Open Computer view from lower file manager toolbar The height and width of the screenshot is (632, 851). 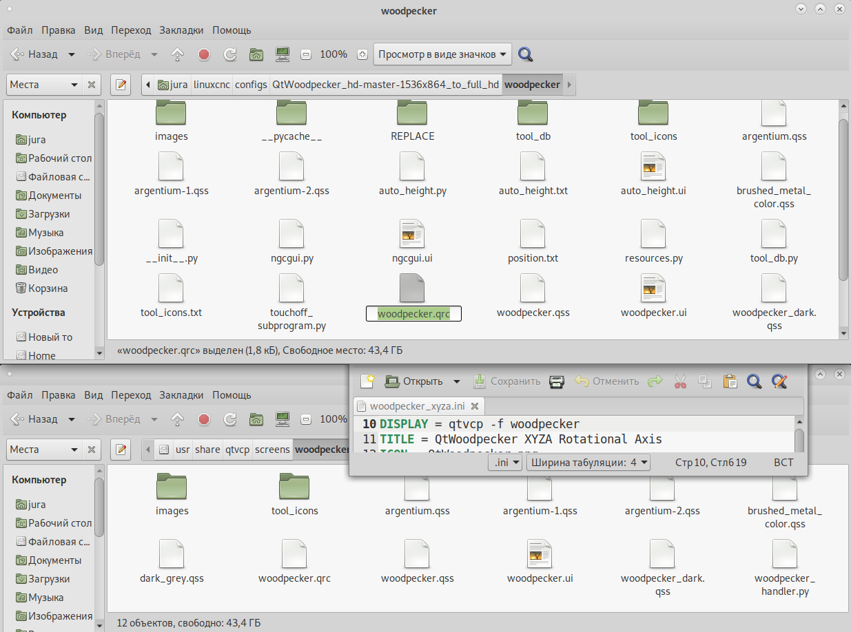(282, 419)
